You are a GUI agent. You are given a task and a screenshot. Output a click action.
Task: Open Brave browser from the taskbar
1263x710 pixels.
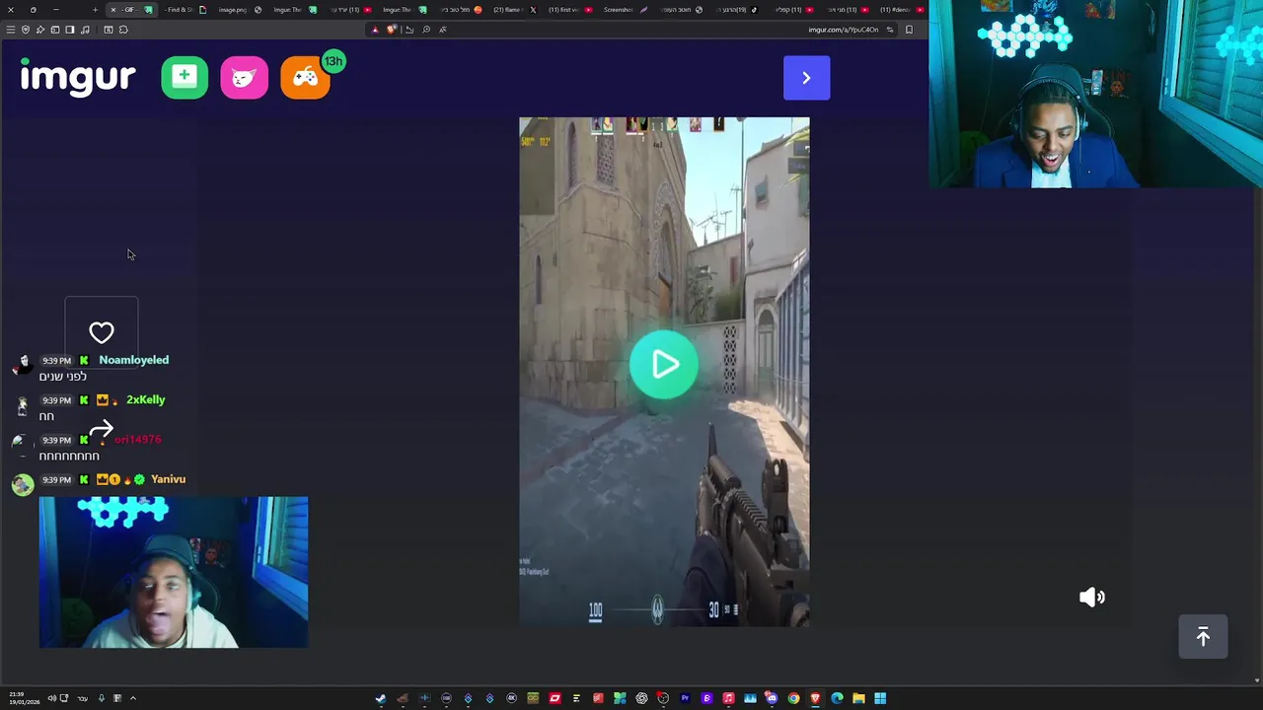[815, 698]
